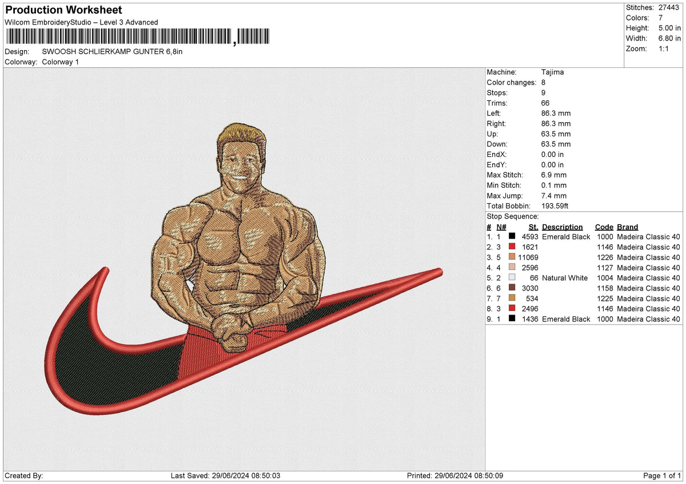Screen dimensions: 686x484
Task: Select the Production Worksheet title
Action: [x=63, y=10]
